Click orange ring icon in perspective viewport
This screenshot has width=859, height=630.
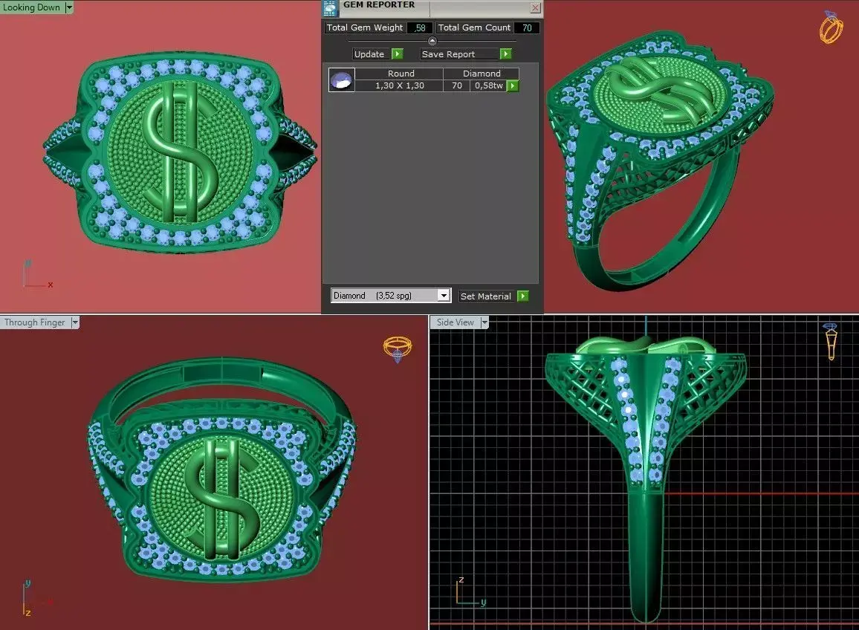(x=831, y=27)
